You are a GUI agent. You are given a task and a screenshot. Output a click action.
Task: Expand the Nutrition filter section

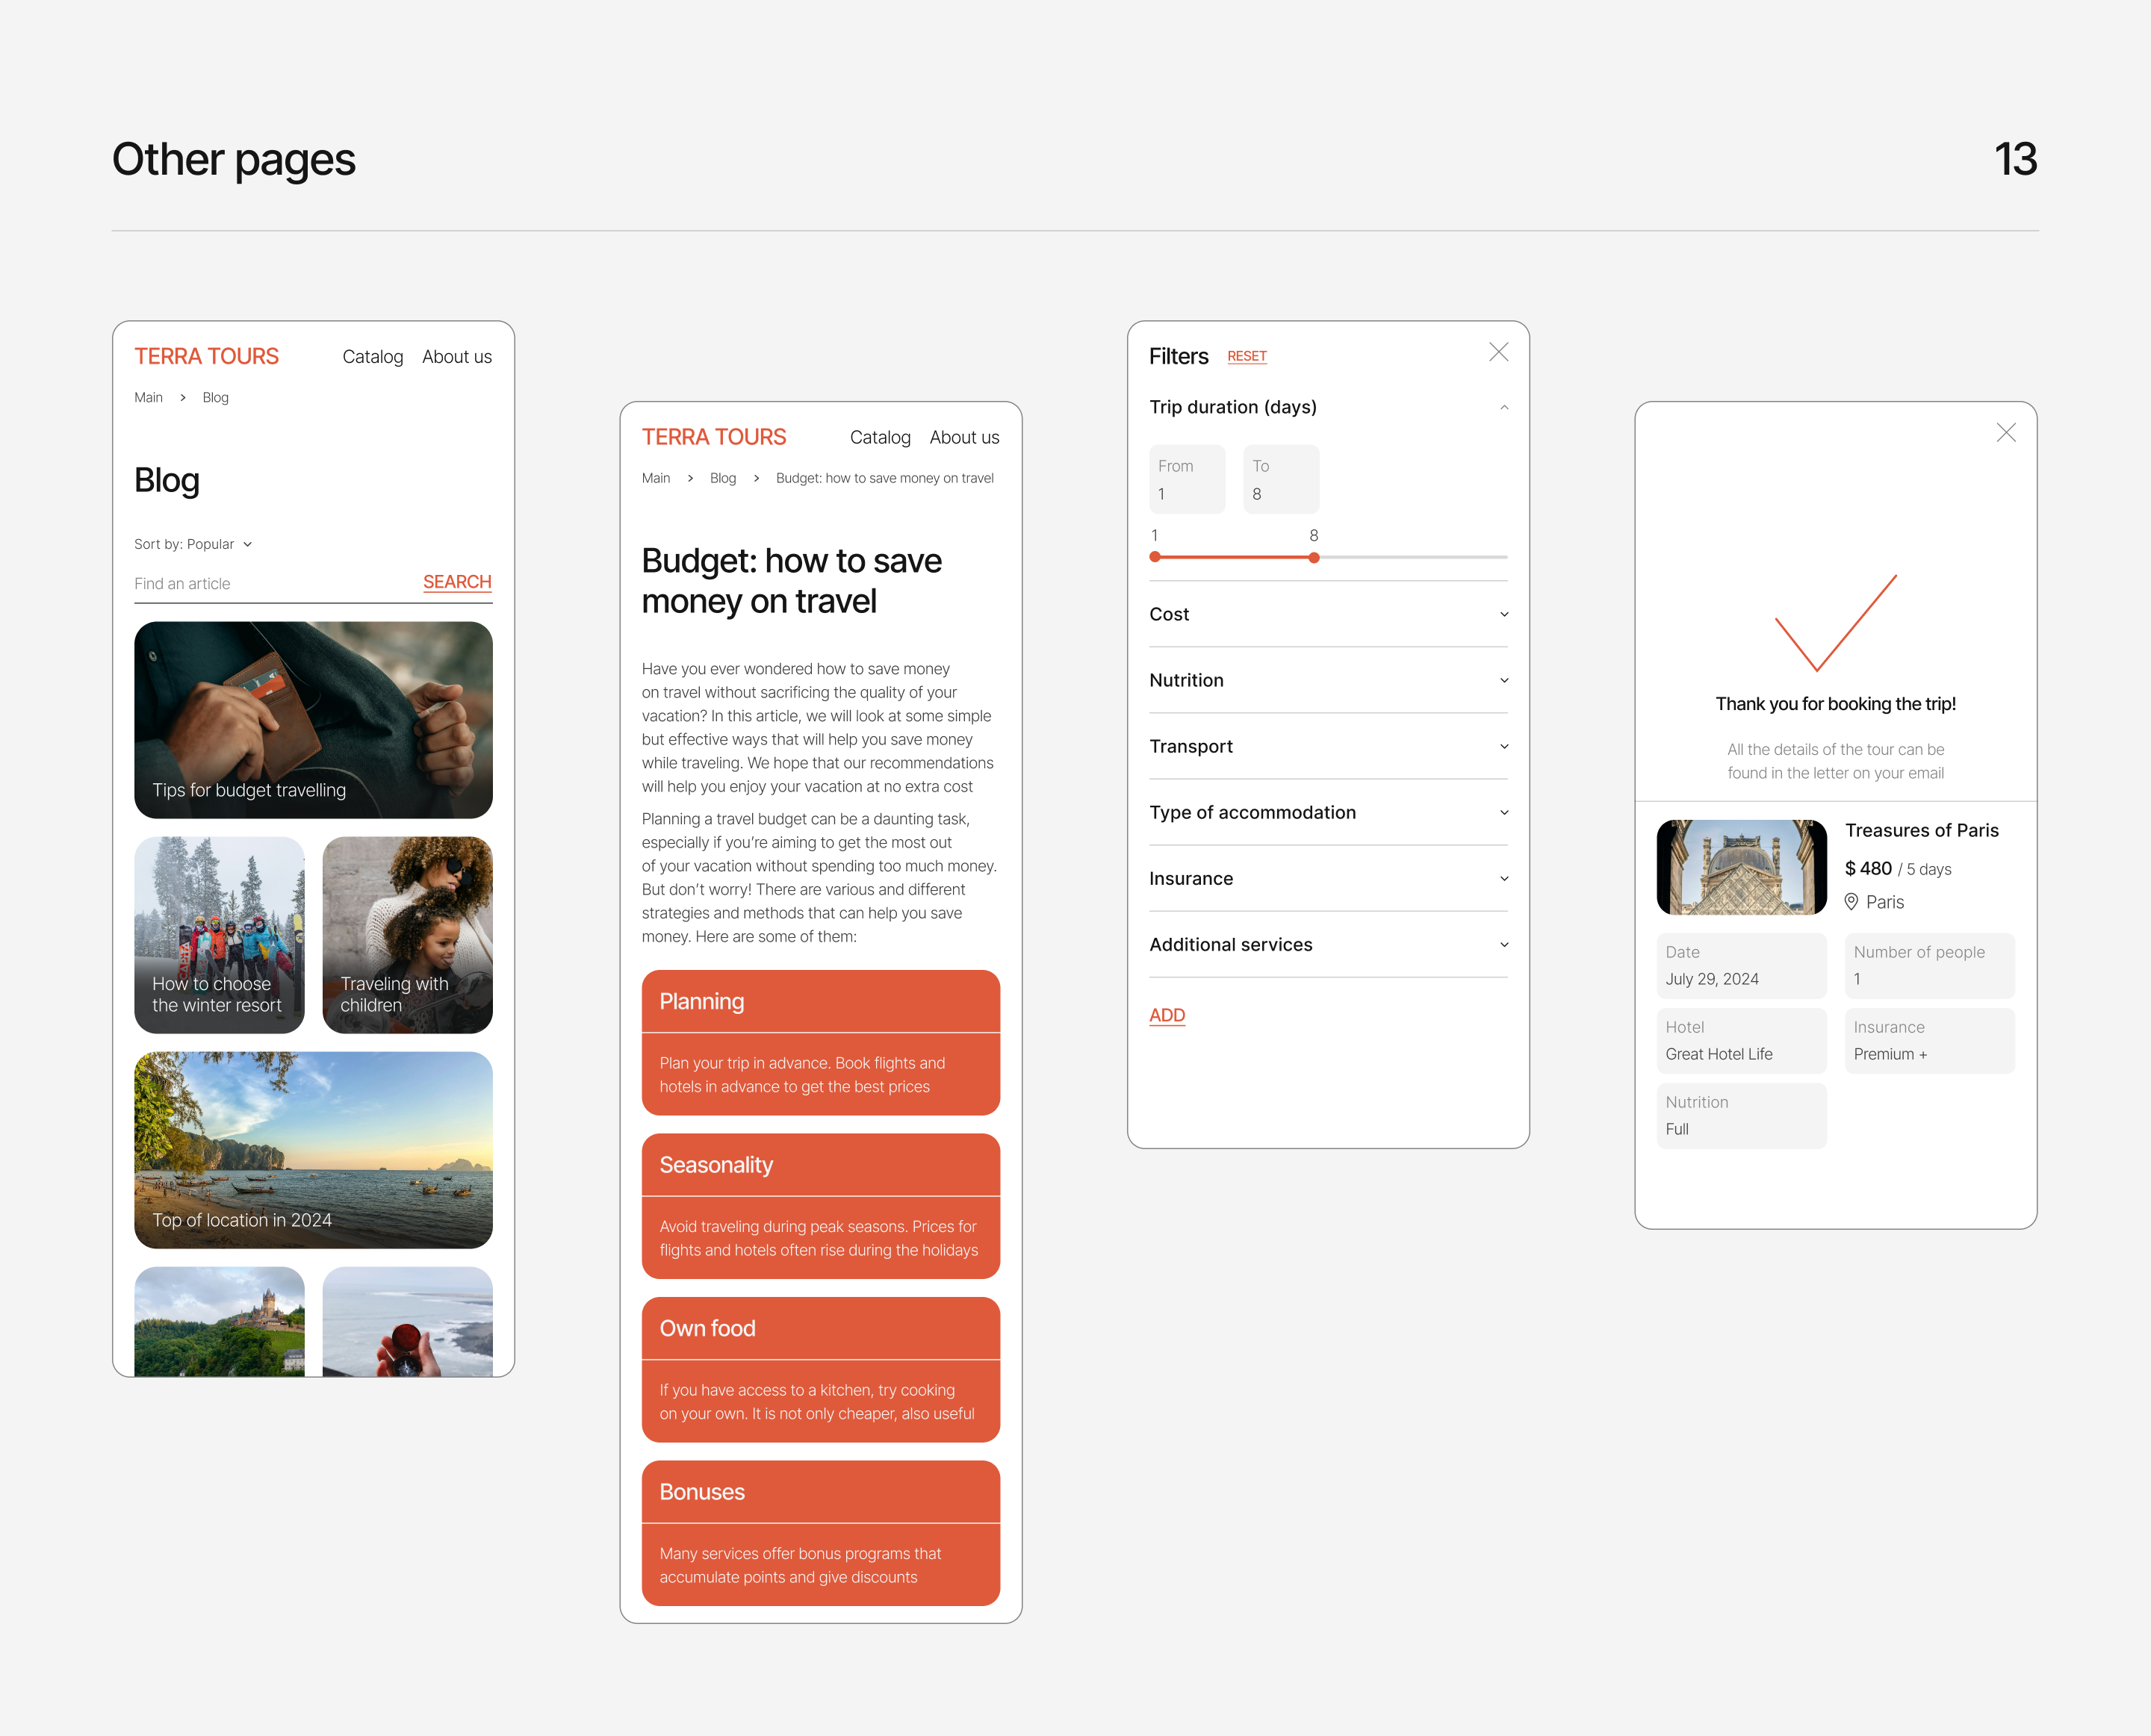point(1503,680)
